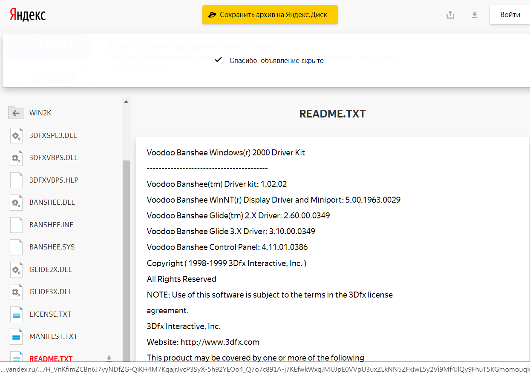Open the BANSHEE.SYS file name
Image resolution: width=530 pixels, height=375 pixels.
click(x=52, y=247)
